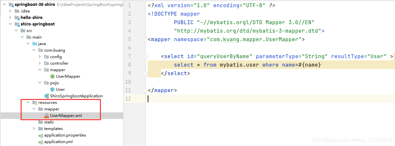The width and height of the screenshot is (395, 146).
Task: Select the mapper folder under resources
Action: pos(52,109)
